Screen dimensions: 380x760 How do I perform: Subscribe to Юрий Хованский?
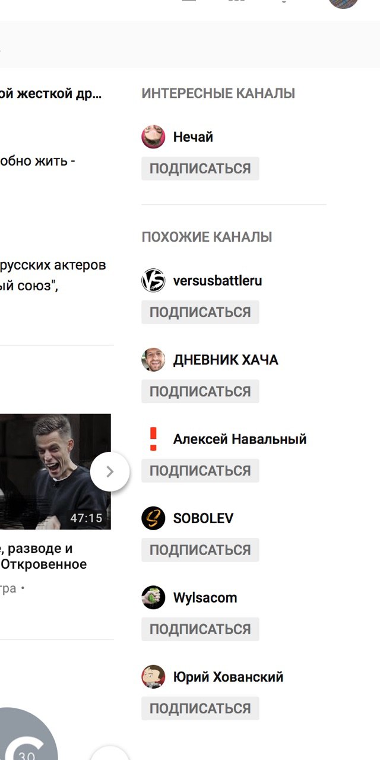200,708
